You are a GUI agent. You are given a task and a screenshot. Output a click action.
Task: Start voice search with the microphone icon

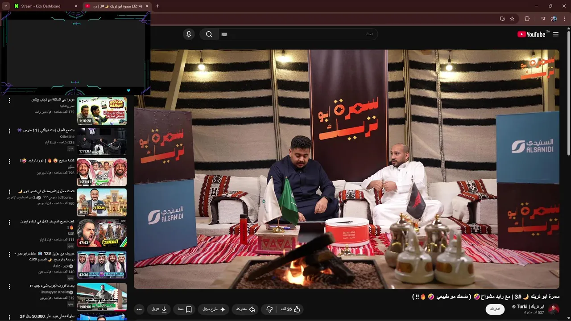189,34
